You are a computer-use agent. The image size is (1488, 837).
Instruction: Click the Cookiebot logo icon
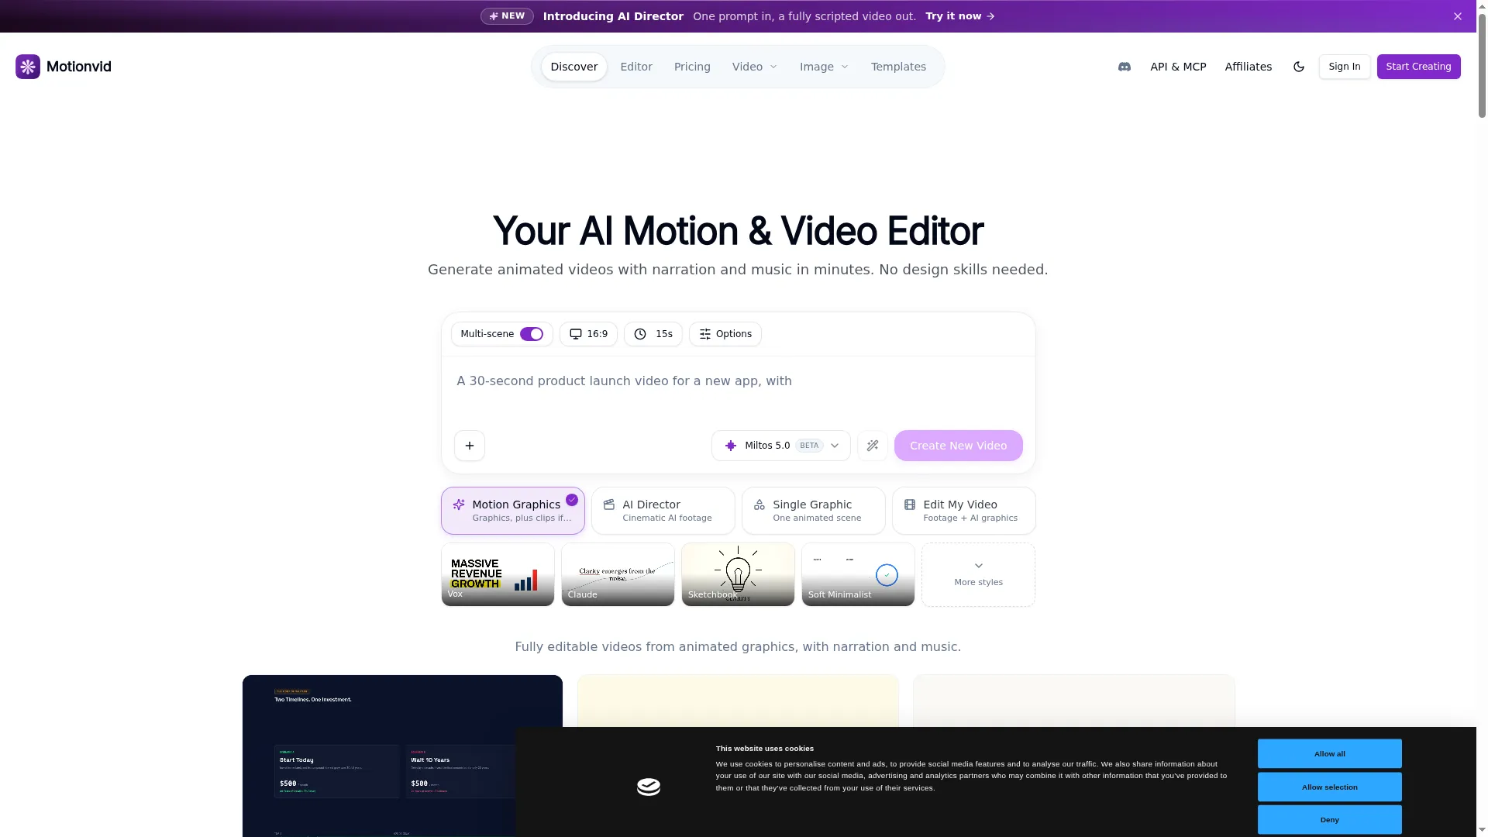click(649, 787)
